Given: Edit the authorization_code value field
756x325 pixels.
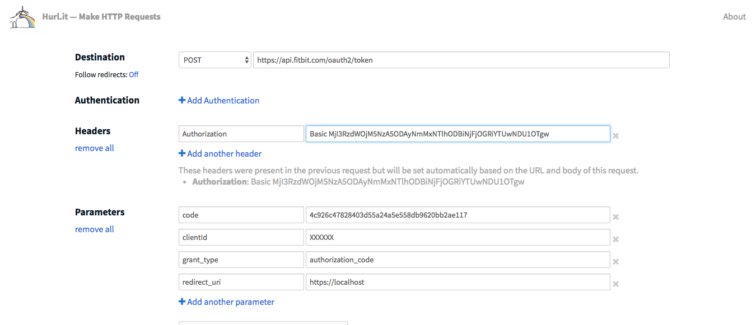Looking at the screenshot, I should (x=458, y=260).
